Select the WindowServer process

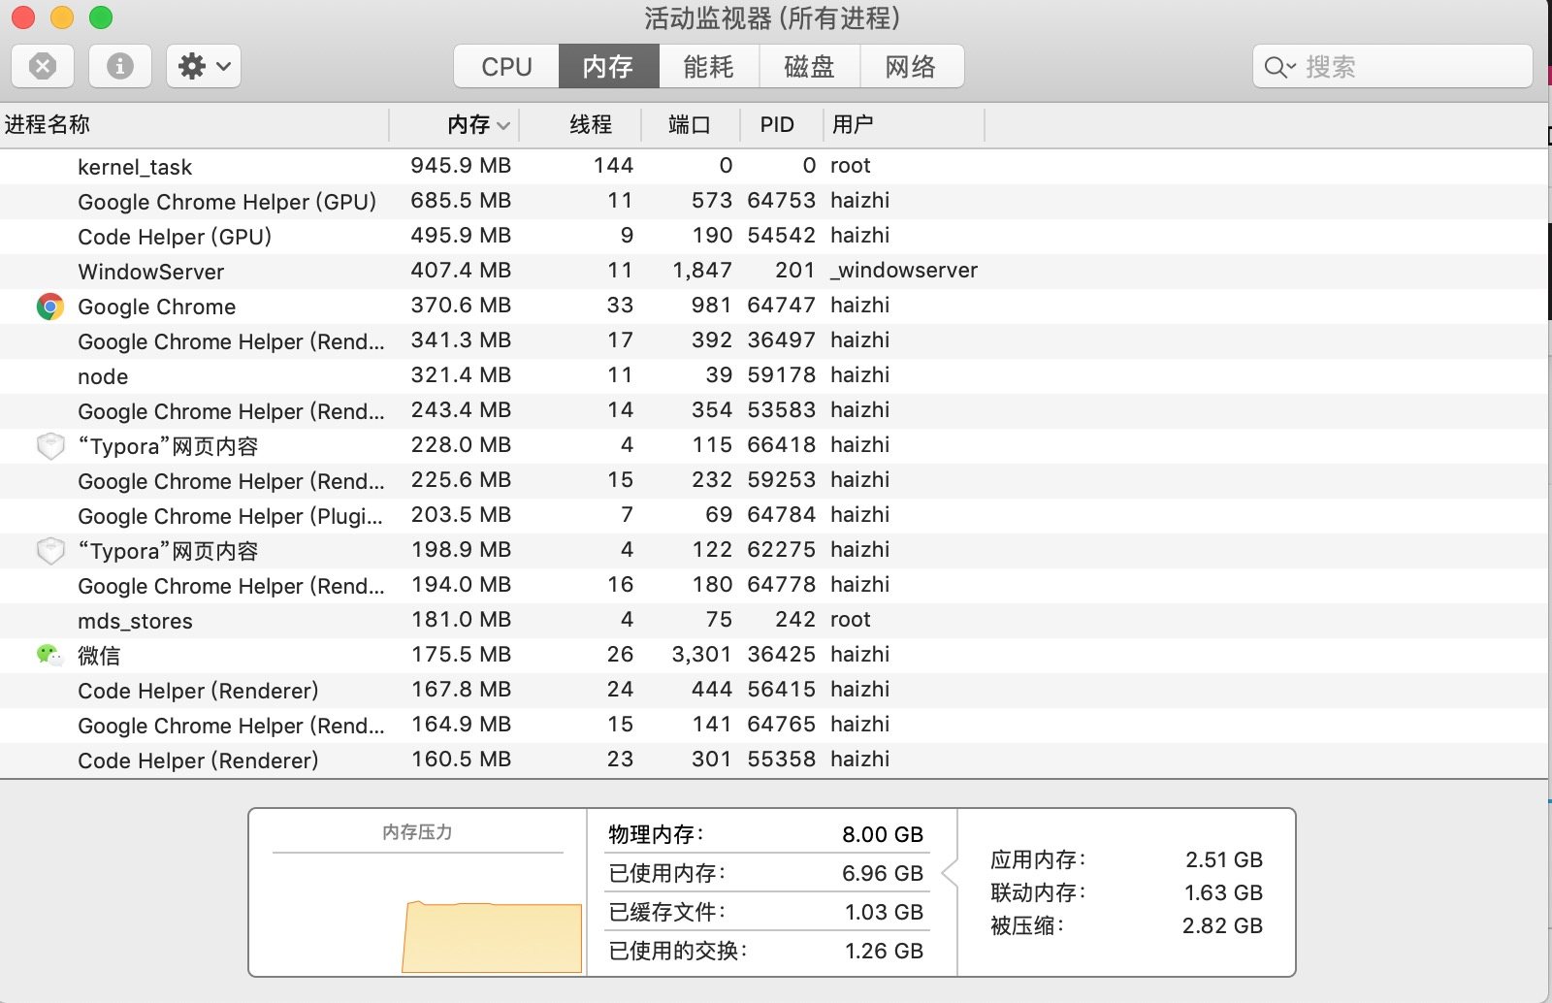(x=151, y=272)
